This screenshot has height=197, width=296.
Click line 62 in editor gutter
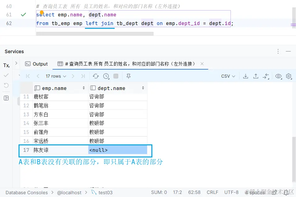pyautogui.click(x=9, y=23)
